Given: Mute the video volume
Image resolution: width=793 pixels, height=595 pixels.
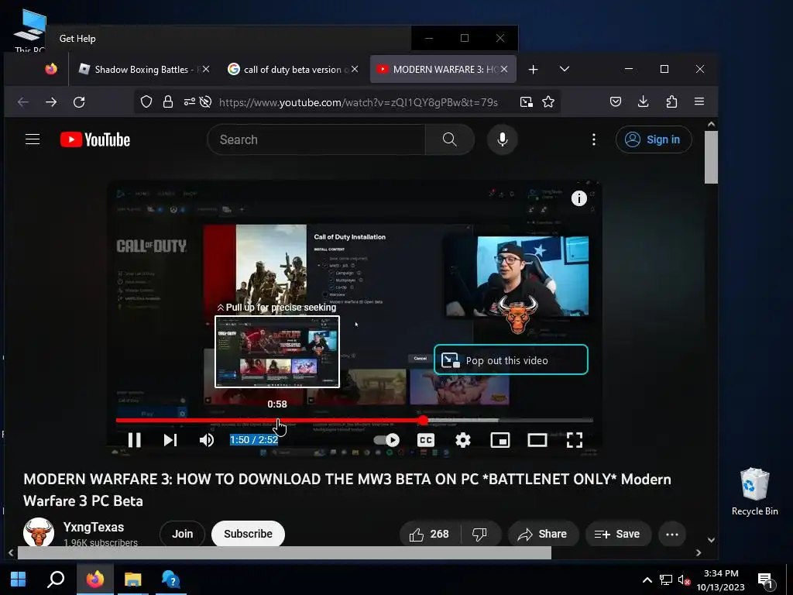Looking at the screenshot, I should (206, 440).
